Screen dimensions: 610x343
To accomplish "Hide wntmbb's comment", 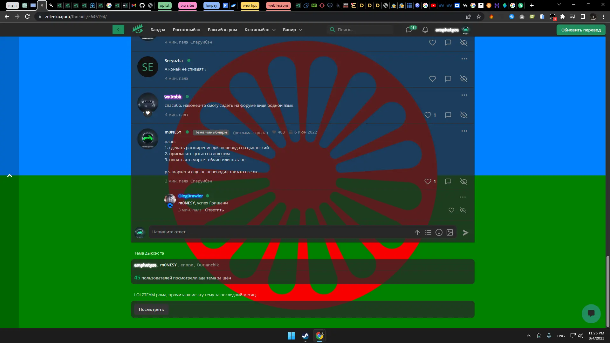I will (x=464, y=115).
